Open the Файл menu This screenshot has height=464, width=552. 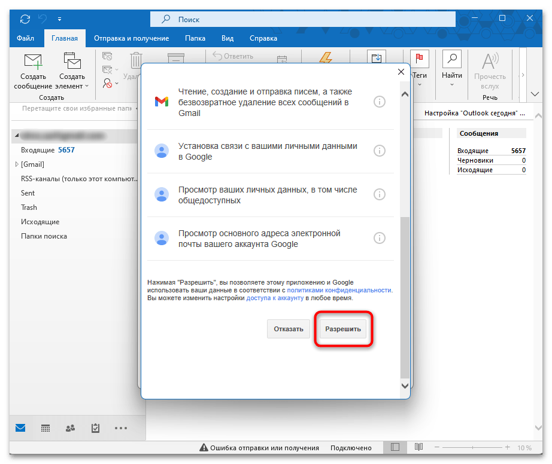point(25,38)
